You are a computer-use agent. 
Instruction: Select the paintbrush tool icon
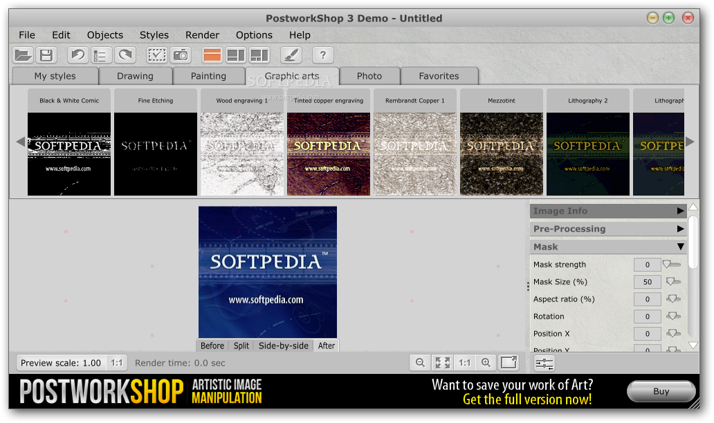291,55
